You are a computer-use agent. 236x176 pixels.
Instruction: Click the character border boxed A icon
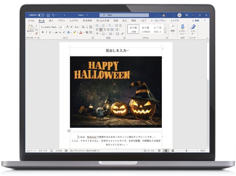[91, 27]
